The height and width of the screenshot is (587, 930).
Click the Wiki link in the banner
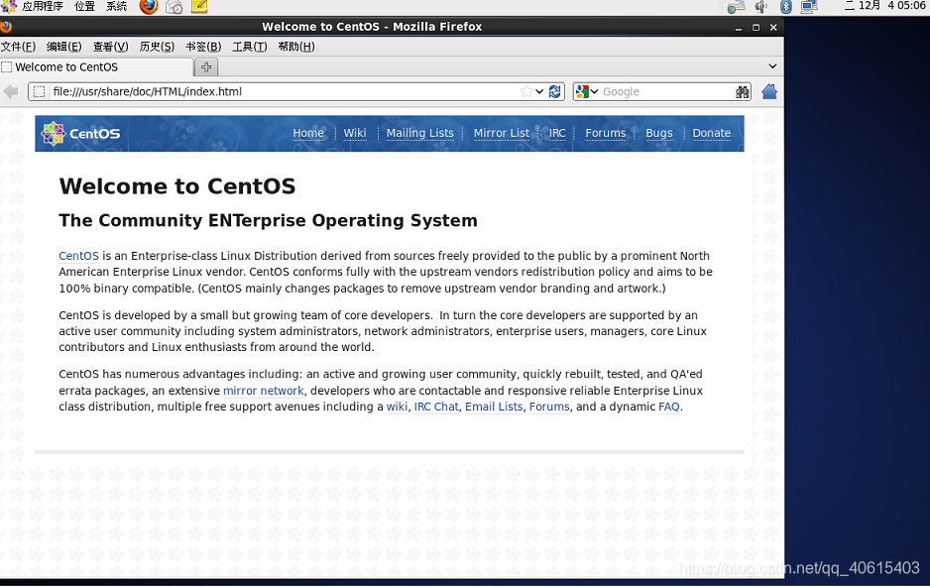coord(355,134)
